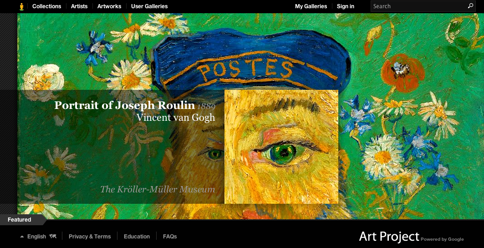Click the yellow Street View pegman icon

pos(21,6)
